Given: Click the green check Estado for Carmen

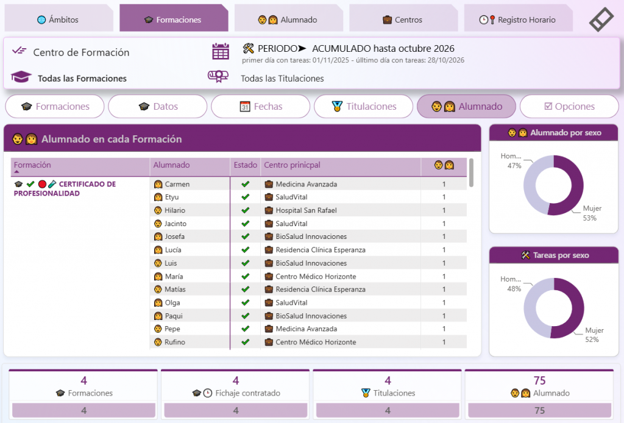Looking at the screenshot, I should coord(246,184).
